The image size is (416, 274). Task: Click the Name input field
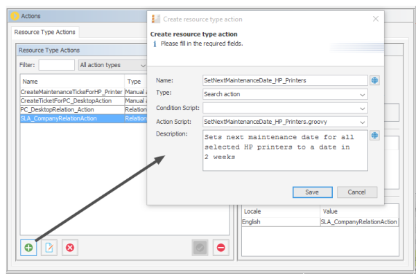pyautogui.click(x=285, y=80)
